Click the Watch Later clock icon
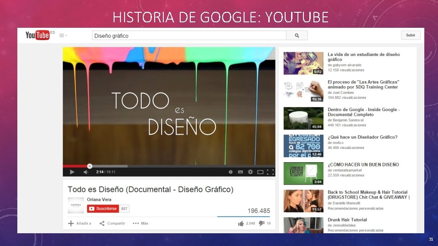This screenshot has width=438, height=246. (230, 172)
